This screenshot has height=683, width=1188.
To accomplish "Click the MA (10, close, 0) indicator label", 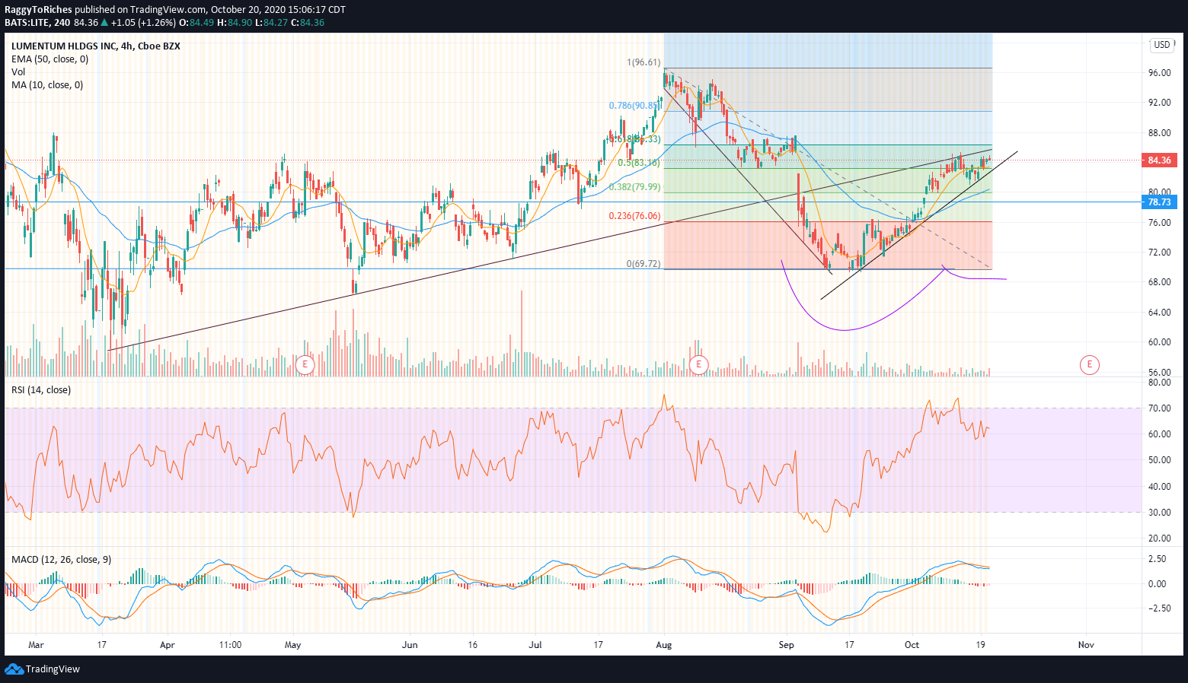I will (47, 85).
